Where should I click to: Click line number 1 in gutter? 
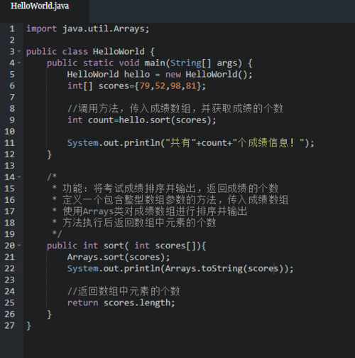pyautogui.click(x=12, y=28)
